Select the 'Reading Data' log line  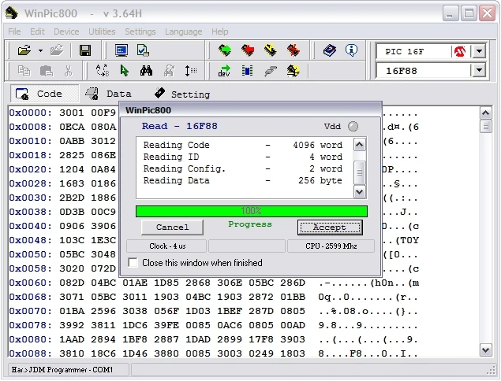pos(243,180)
